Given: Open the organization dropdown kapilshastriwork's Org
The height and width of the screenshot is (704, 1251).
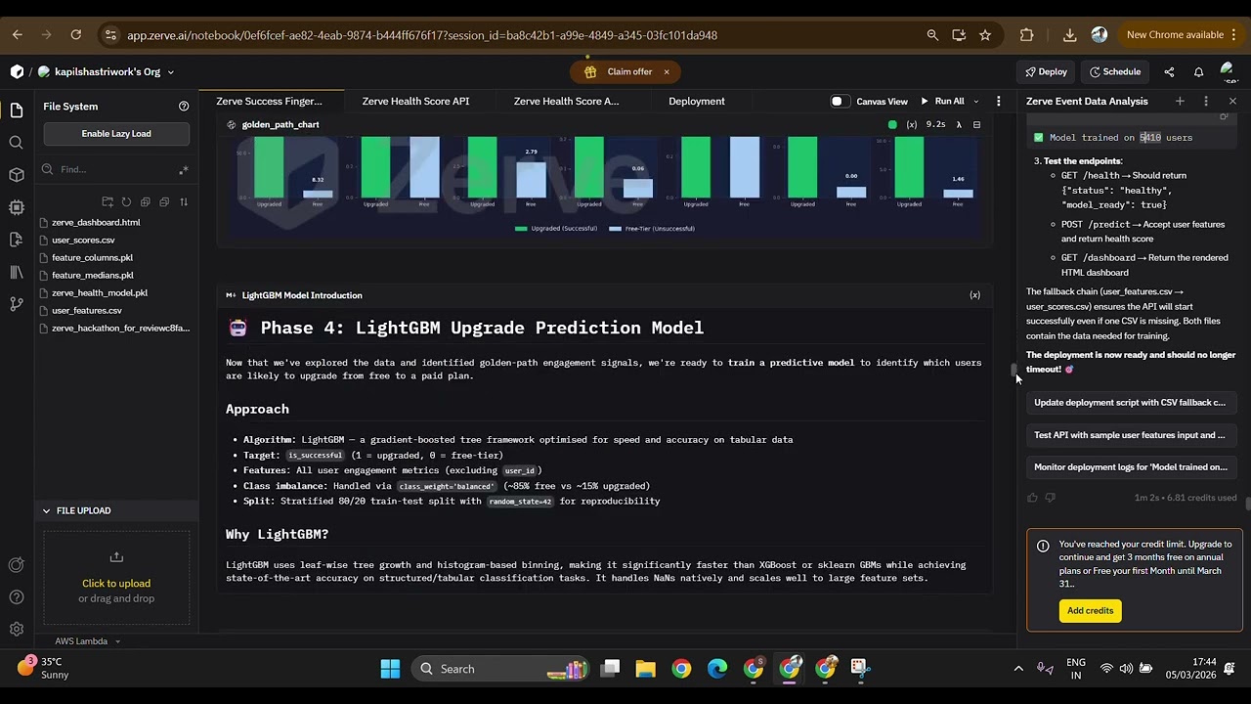Looking at the screenshot, I should pos(106,71).
